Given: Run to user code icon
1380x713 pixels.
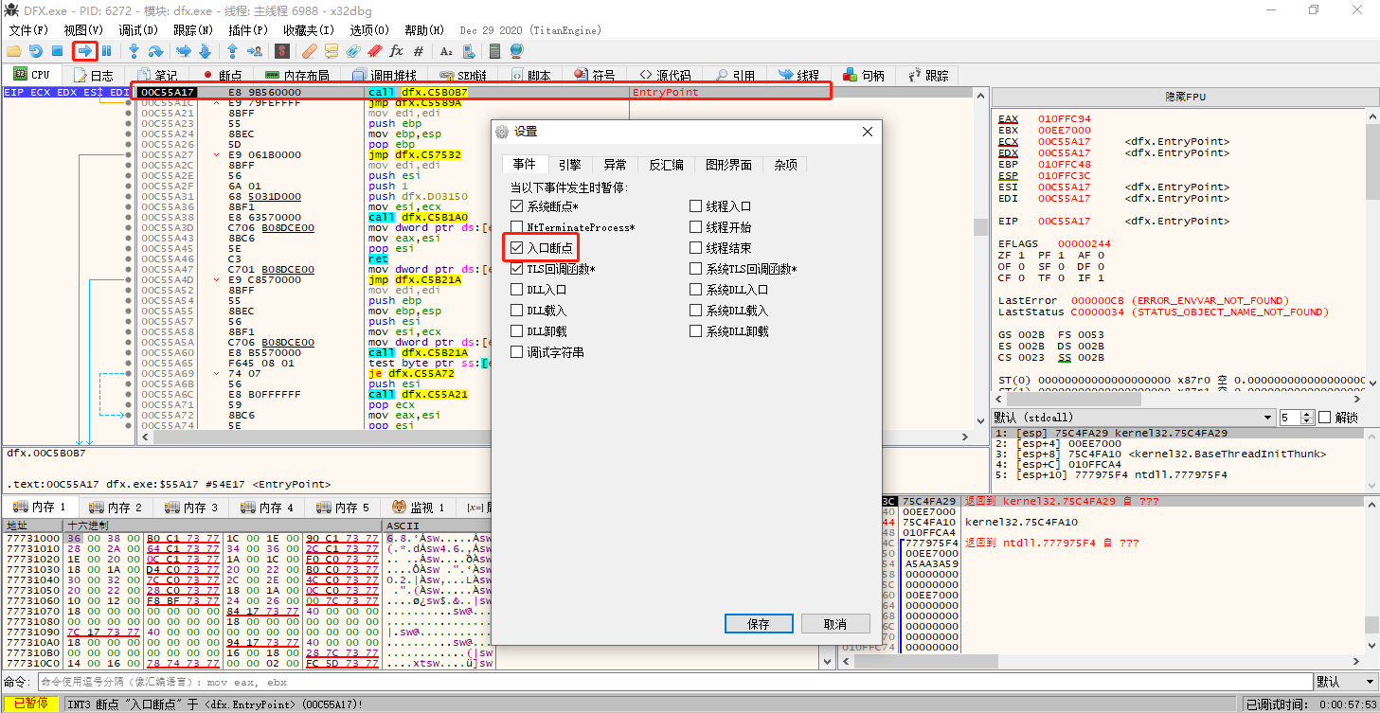Looking at the screenshot, I should [x=256, y=51].
